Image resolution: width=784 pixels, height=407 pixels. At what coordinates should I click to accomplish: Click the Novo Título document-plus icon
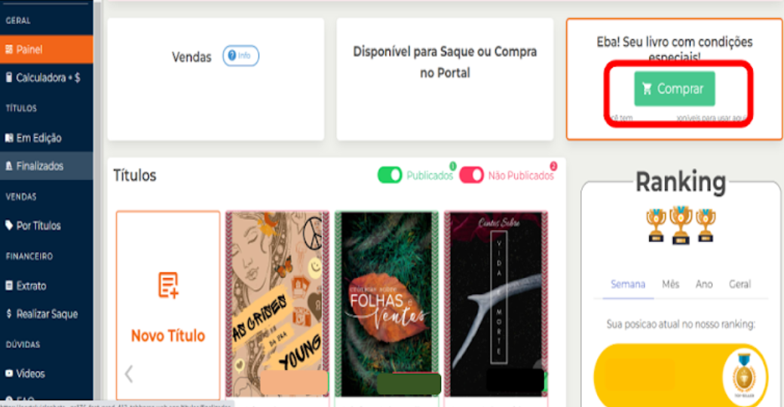(169, 286)
